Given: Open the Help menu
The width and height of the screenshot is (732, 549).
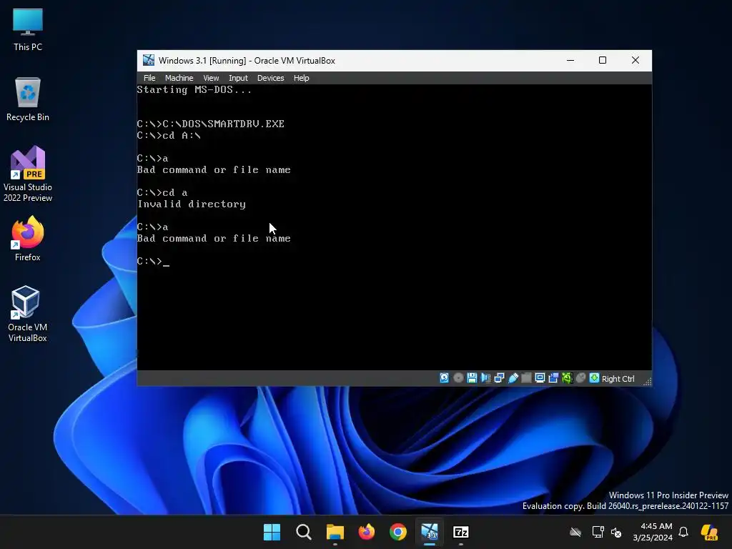Looking at the screenshot, I should 301,78.
